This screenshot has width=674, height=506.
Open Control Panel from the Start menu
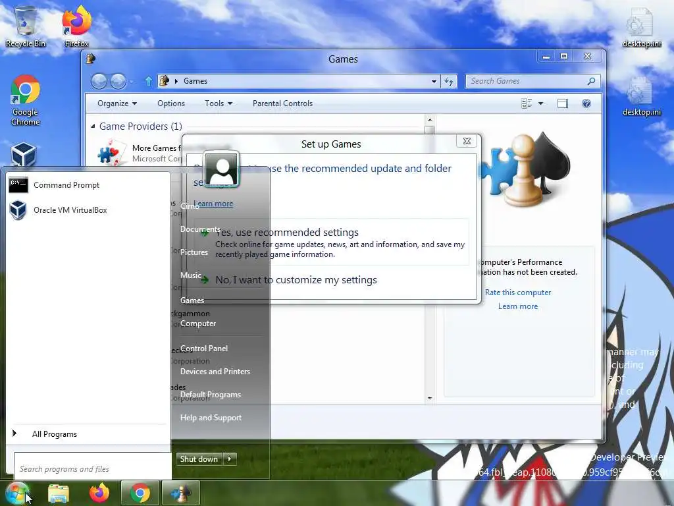(x=204, y=349)
